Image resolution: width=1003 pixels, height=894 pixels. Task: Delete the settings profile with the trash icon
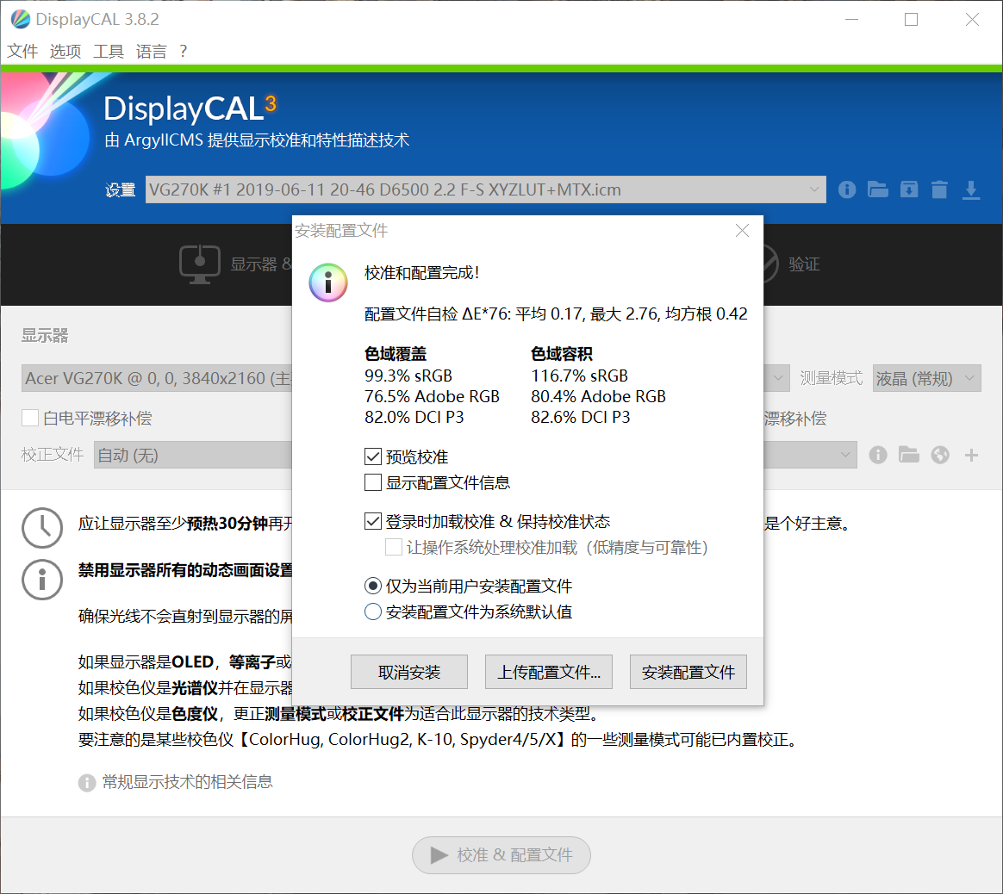940,190
